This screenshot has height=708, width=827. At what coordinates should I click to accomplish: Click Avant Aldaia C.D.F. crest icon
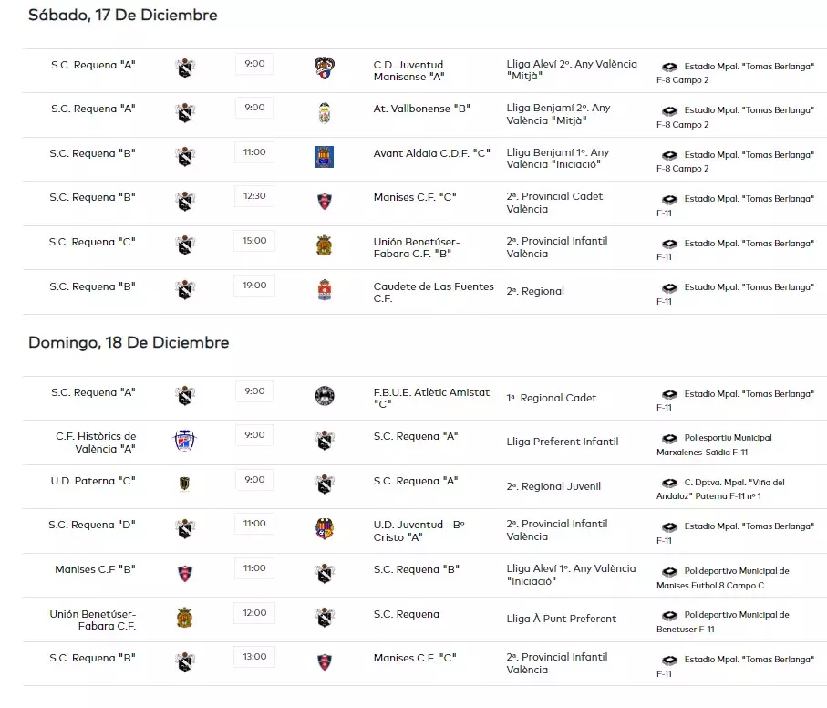click(324, 157)
